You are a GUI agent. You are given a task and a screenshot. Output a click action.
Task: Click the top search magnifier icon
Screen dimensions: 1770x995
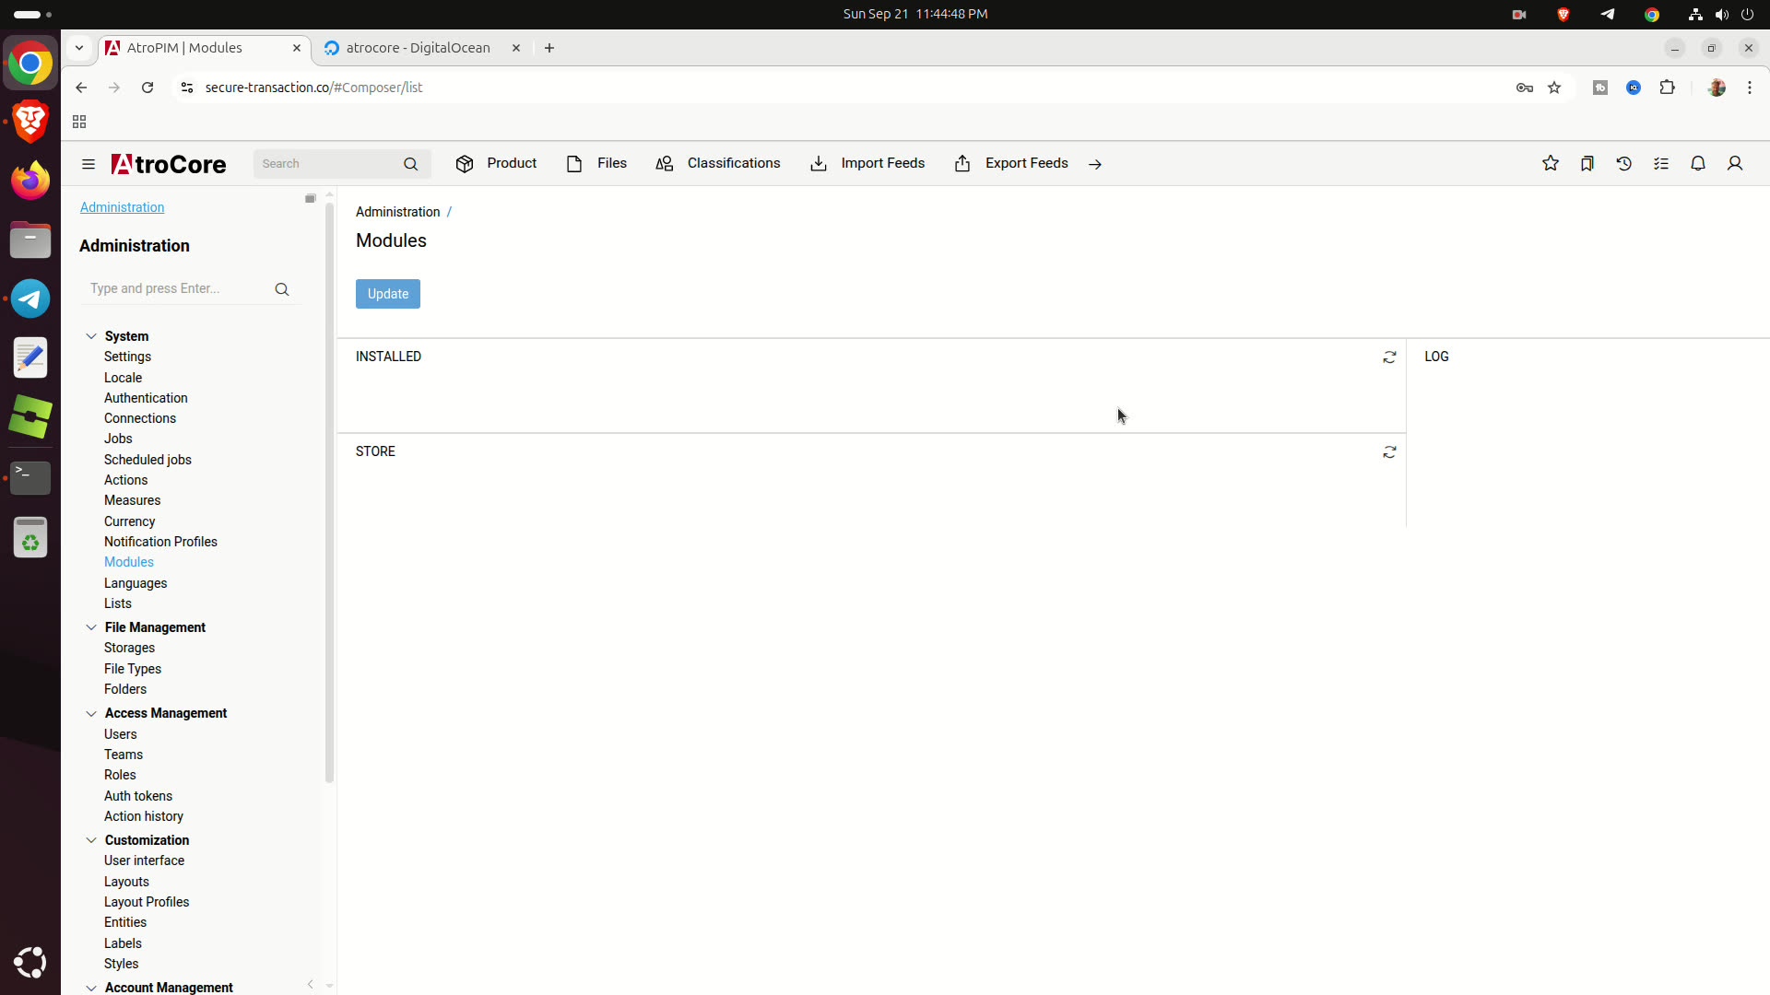coord(410,164)
